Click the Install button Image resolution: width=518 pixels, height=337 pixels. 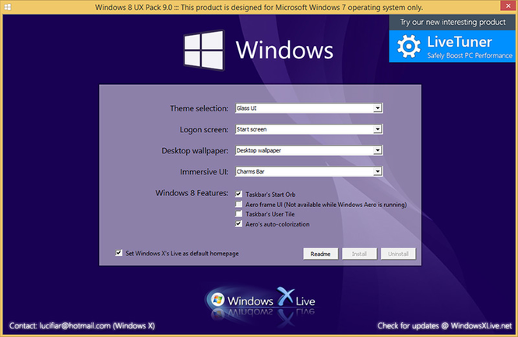[359, 254]
